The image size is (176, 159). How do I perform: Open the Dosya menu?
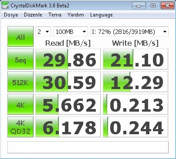click(x=11, y=15)
